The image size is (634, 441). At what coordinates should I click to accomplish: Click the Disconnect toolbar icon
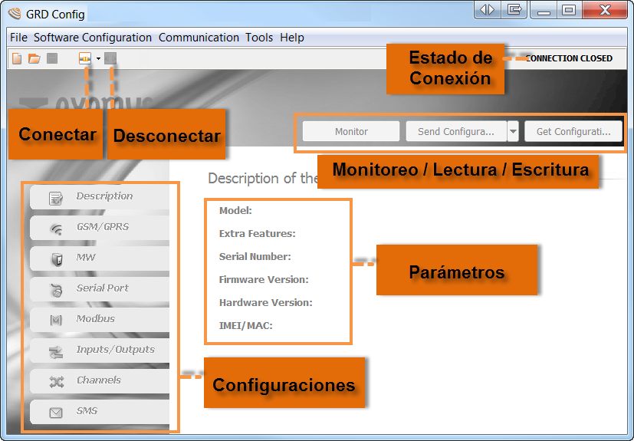pyautogui.click(x=111, y=58)
